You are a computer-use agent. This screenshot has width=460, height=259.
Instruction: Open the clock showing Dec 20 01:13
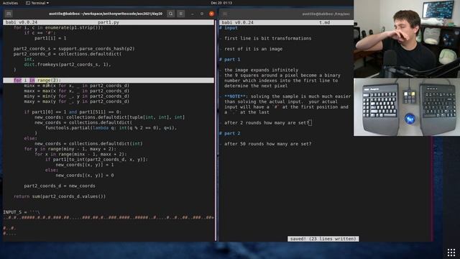pyautogui.click(x=221, y=3)
